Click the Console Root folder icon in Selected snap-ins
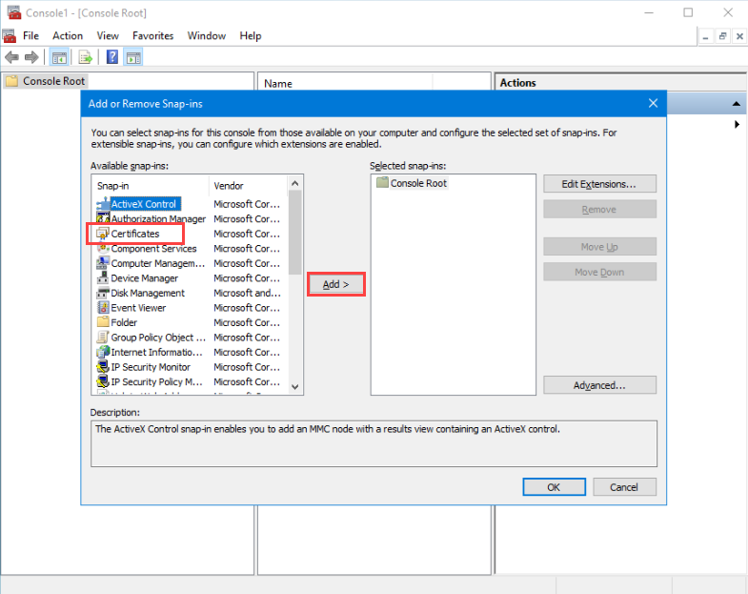 pyautogui.click(x=382, y=182)
